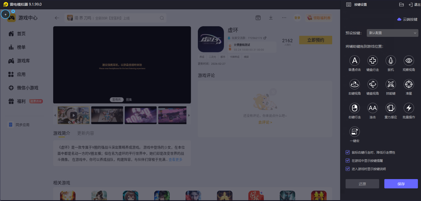
Task: Disable 进入游戏时显示按键说明 checkbox
Action: tap(348, 169)
